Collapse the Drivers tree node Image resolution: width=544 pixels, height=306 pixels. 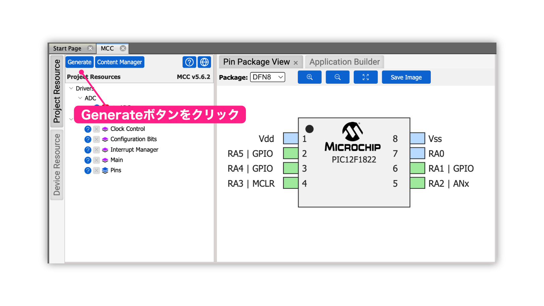(x=71, y=88)
